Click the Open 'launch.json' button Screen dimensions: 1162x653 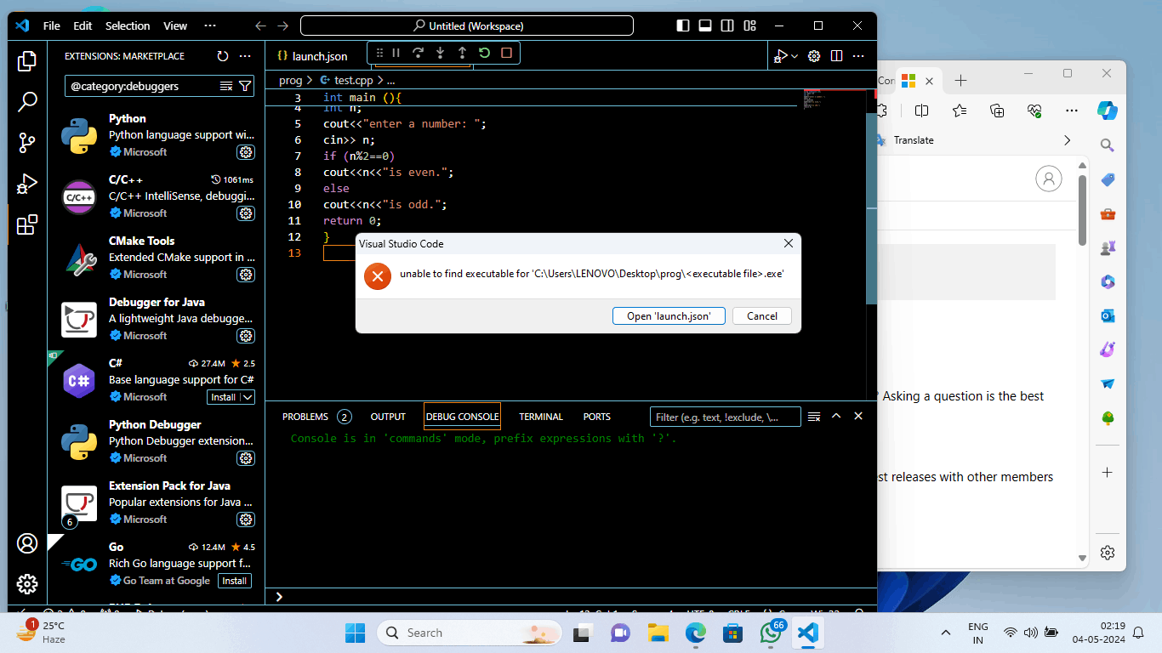668,315
